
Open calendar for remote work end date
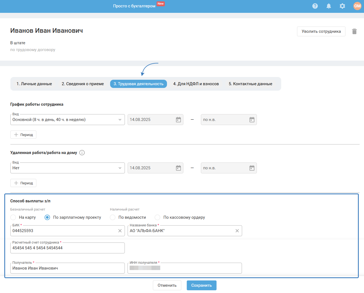pyautogui.click(x=252, y=168)
